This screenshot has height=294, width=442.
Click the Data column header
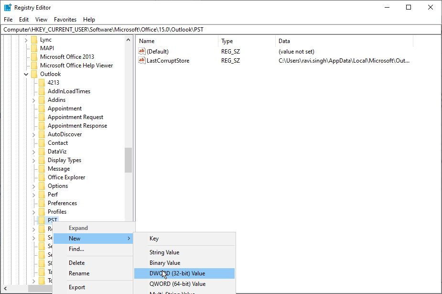[x=344, y=41]
